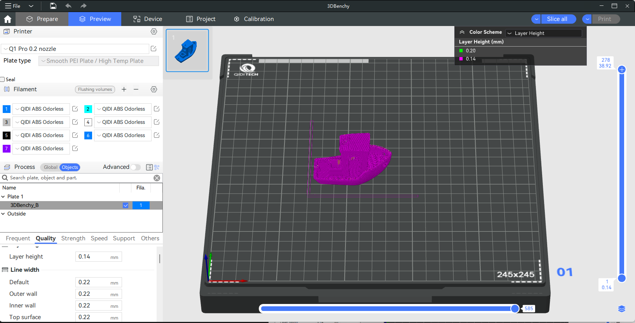This screenshot has height=323, width=635.
Task: Remove a filament with minus icon
Action: (x=136, y=89)
